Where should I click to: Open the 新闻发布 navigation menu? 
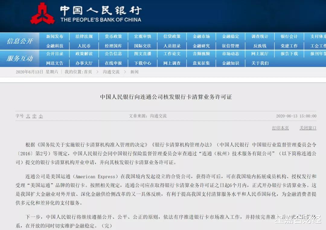[x=55, y=36]
